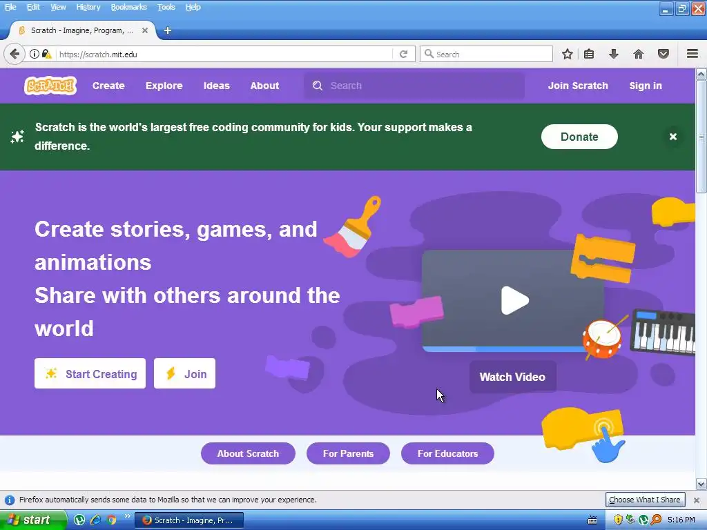Screen dimensions: 707x530
Task: Click the Scratch logo
Action: click(50, 86)
